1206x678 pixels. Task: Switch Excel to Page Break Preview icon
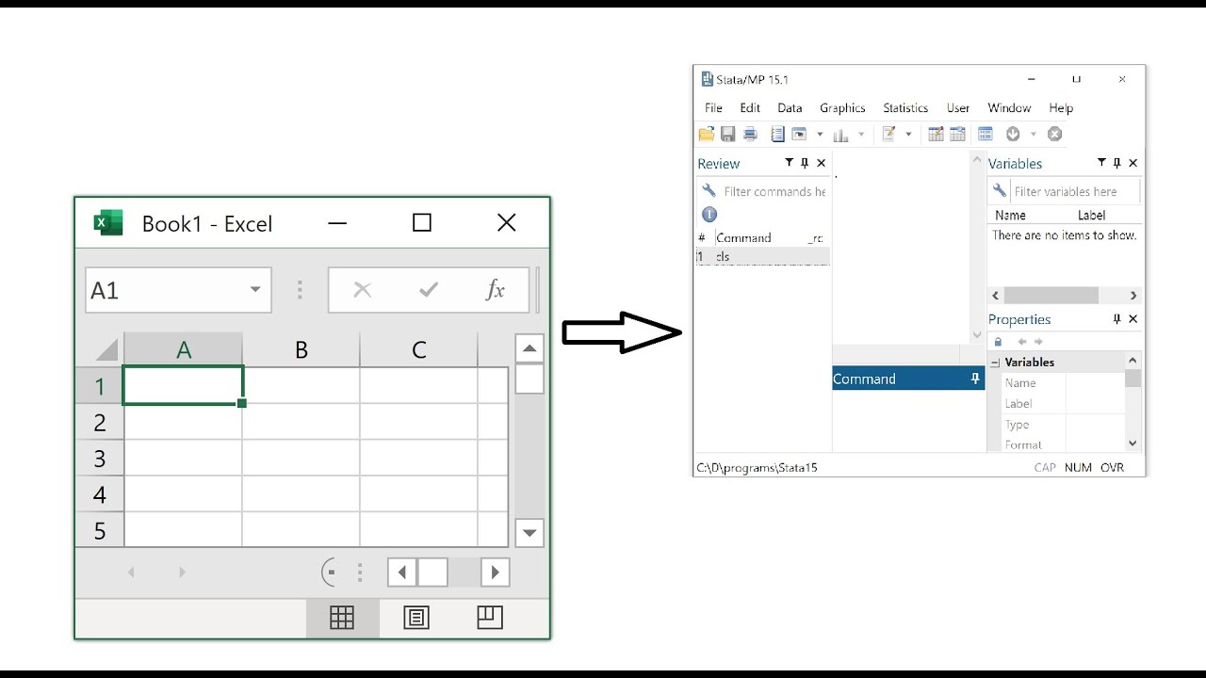490,618
